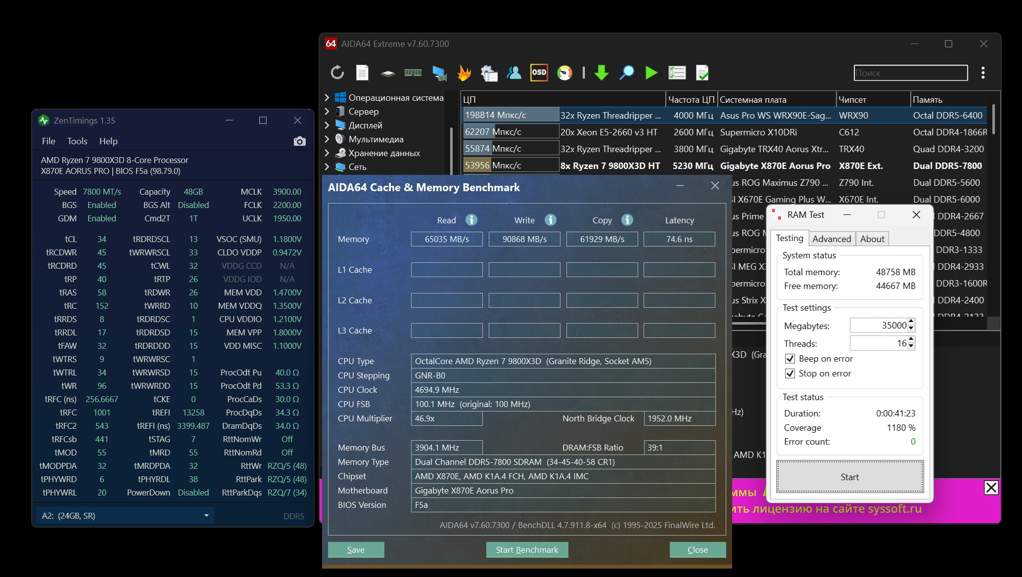
Task: Click the OSD panel icon
Action: 539,73
